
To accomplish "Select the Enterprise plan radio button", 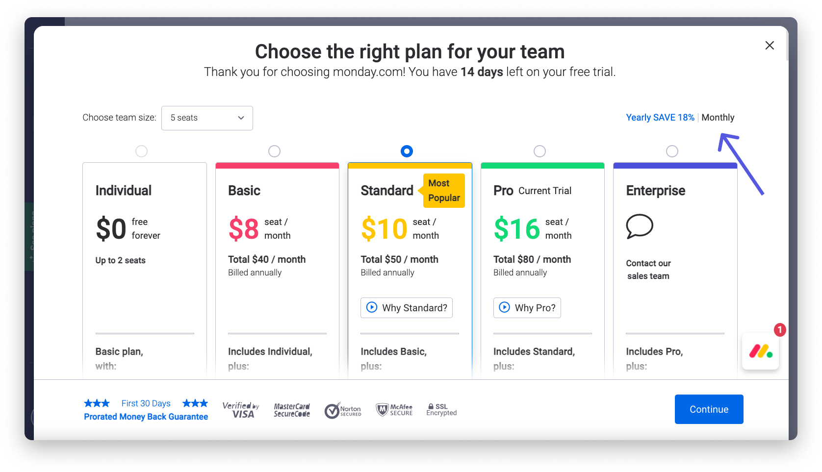I will coord(672,151).
